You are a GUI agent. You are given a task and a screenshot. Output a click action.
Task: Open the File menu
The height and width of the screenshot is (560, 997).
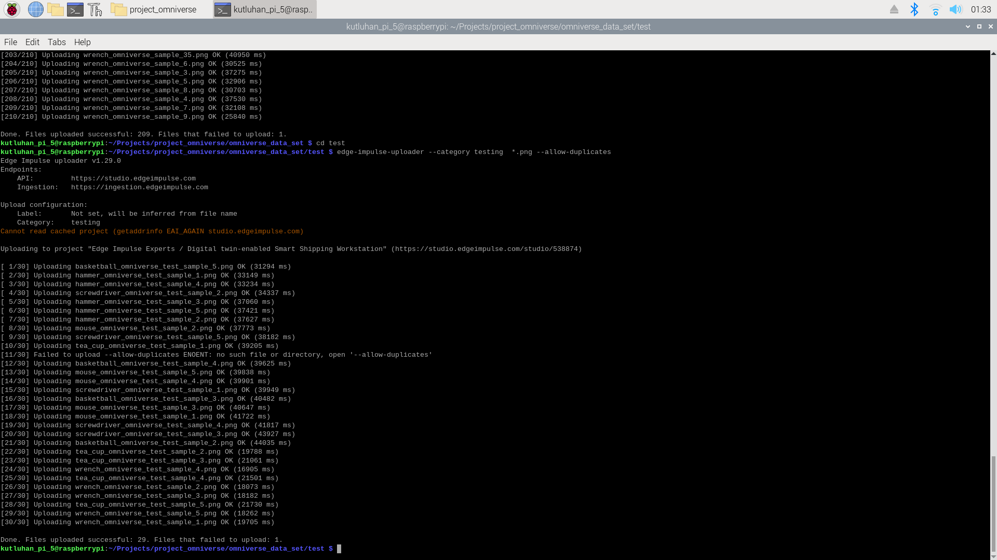point(10,42)
